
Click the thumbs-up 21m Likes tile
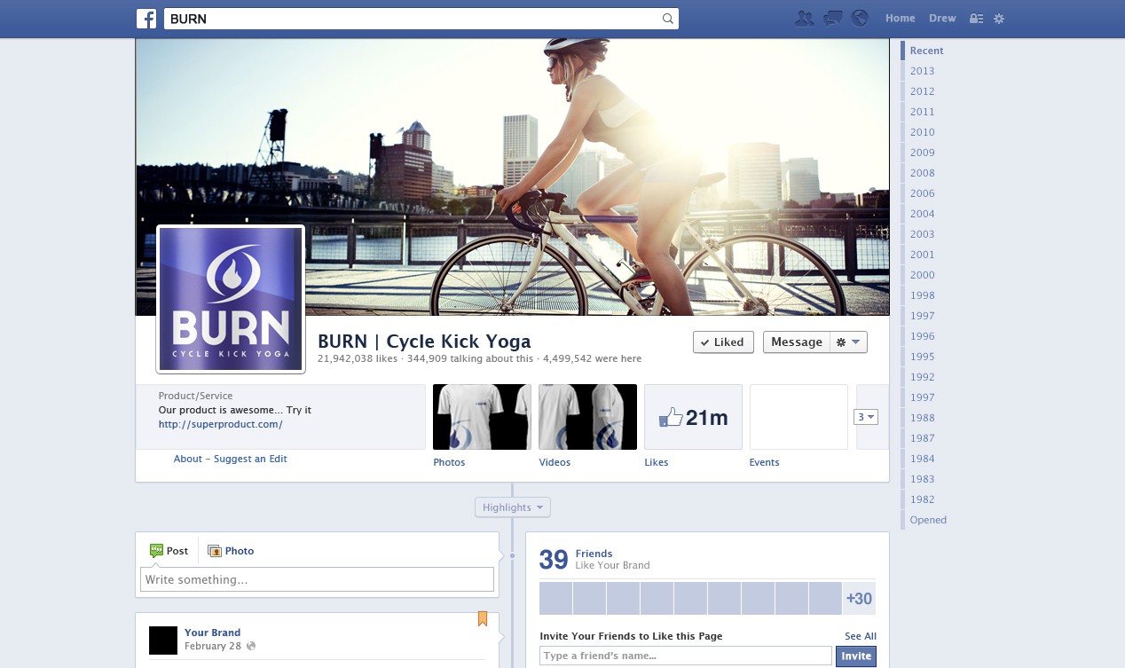(x=693, y=417)
